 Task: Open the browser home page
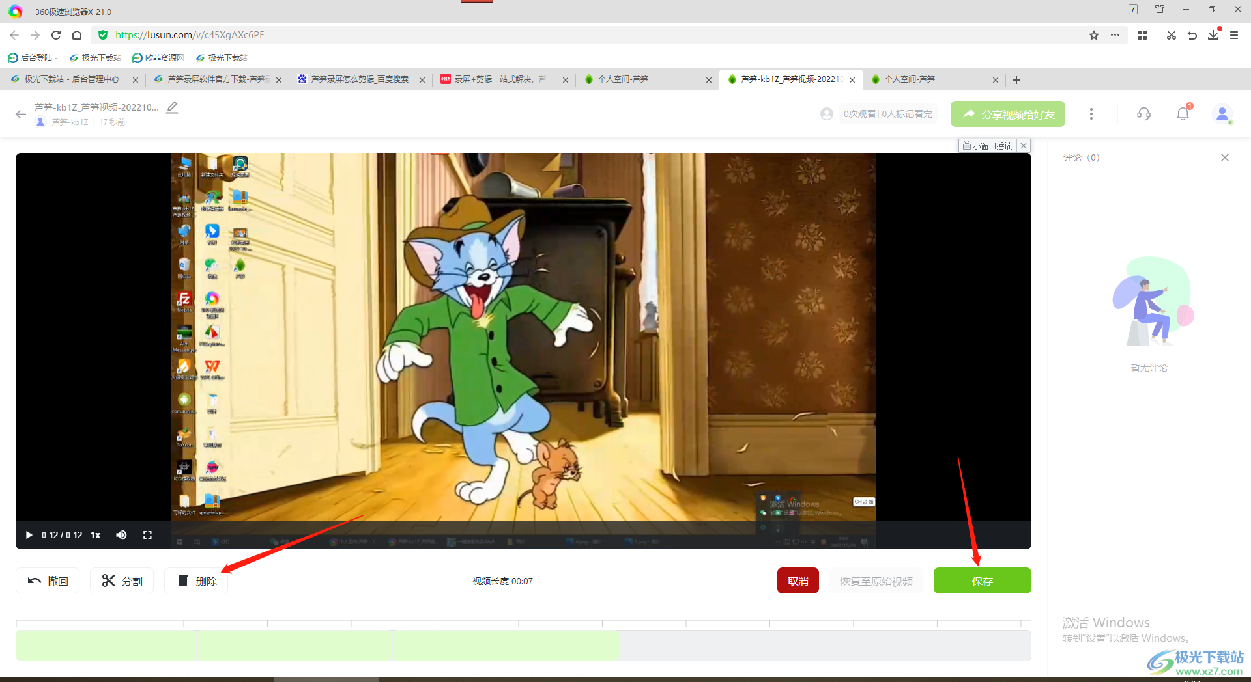[x=77, y=35]
